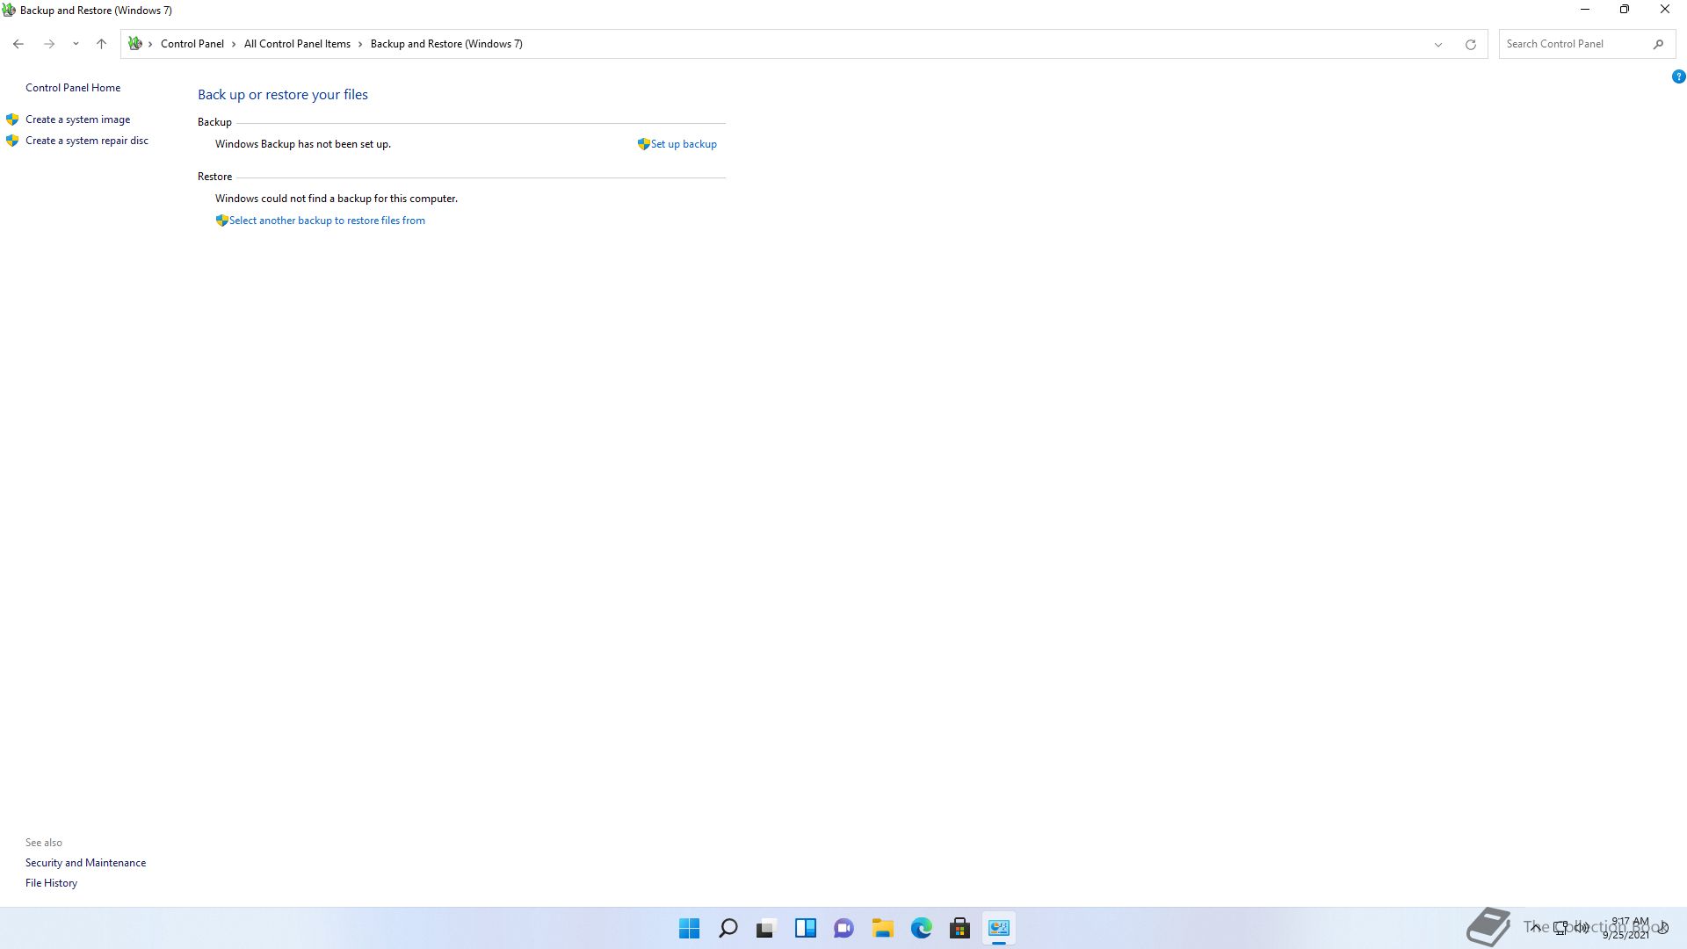Image resolution: width=1687 pixels, height=949 pixels.
Task: Open taskbar Search
Action: point(728,928)
